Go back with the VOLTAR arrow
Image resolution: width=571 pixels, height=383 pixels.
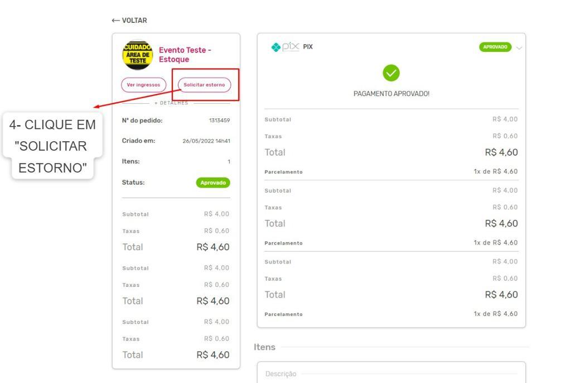point(115,21)
